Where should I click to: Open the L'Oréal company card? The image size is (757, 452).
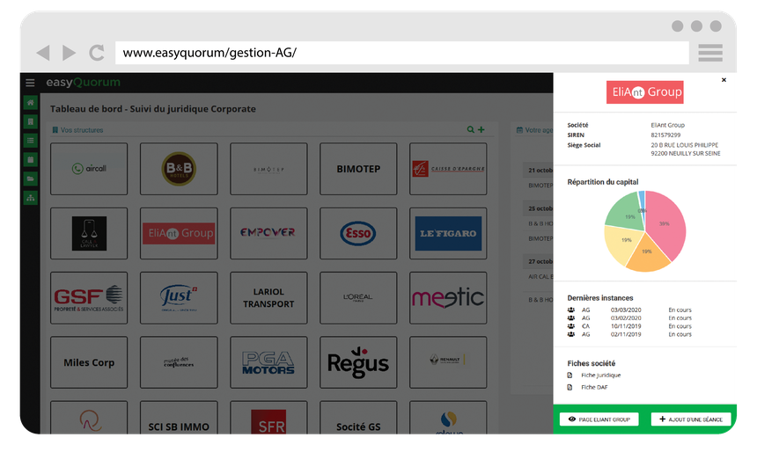pyautogui.click(x=358, y=297)
